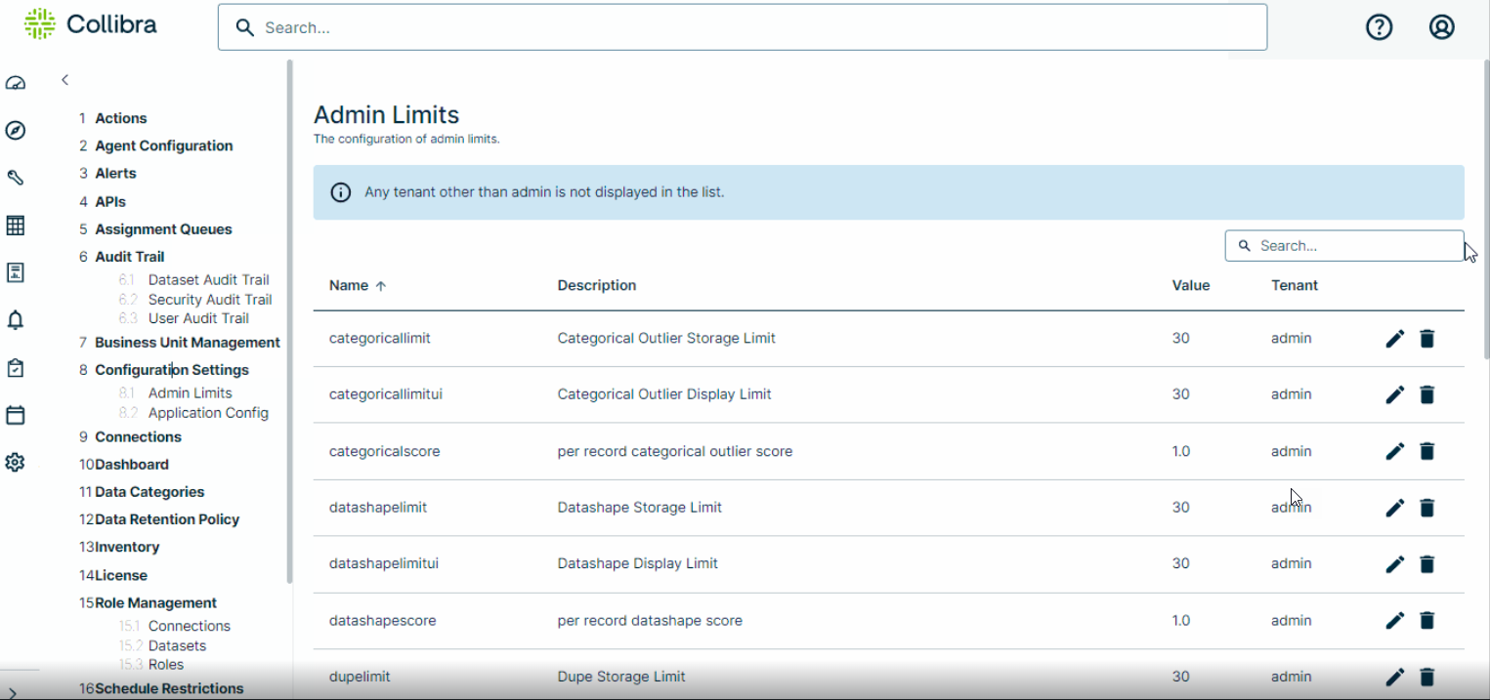Open Schedule Restrictions section

169,688
